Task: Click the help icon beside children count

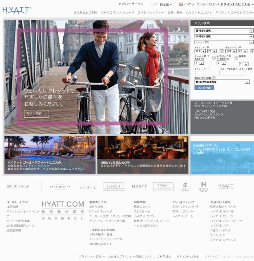Action: tap(236, 57)
